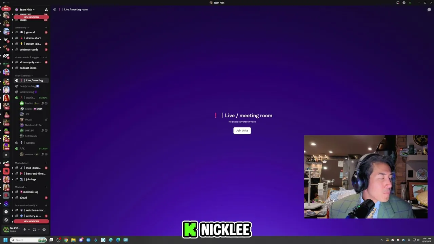The height and width of the screenshot is (244, 434).
Task: Select user Charlie in voice list
Action: (34, 109)
